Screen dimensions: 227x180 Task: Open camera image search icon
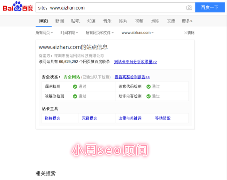click(189, 8)
